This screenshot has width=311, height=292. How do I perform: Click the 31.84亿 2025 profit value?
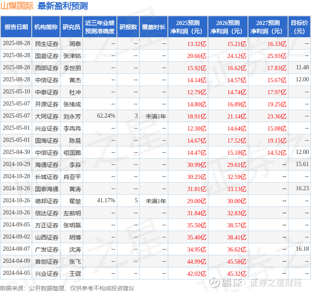pos(197,213)
